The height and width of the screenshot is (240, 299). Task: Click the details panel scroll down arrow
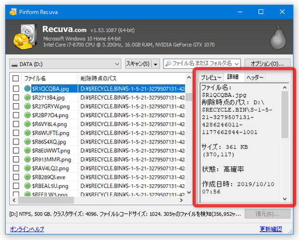point(285,199)
